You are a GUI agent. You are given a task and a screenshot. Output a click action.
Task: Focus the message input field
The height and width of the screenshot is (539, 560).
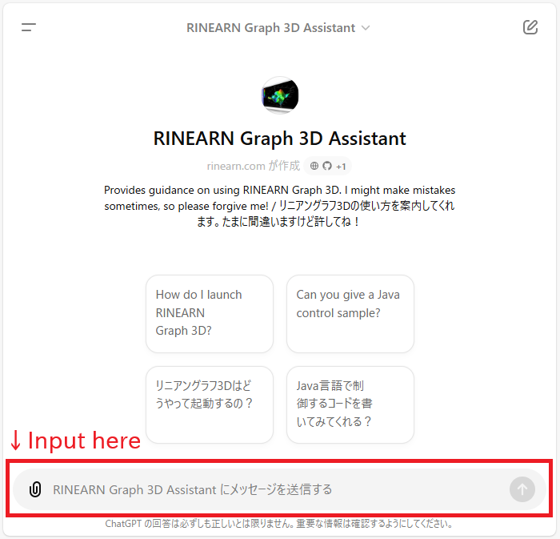278,489
